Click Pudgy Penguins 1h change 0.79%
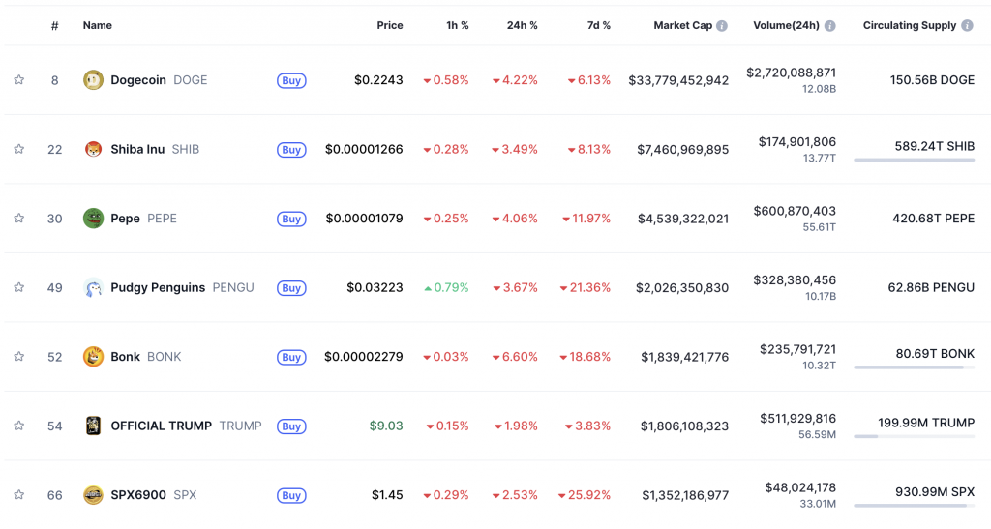Image resolution: width=991 pixels, height=529 pixels. pyautogui.click(x=446, y=287)
